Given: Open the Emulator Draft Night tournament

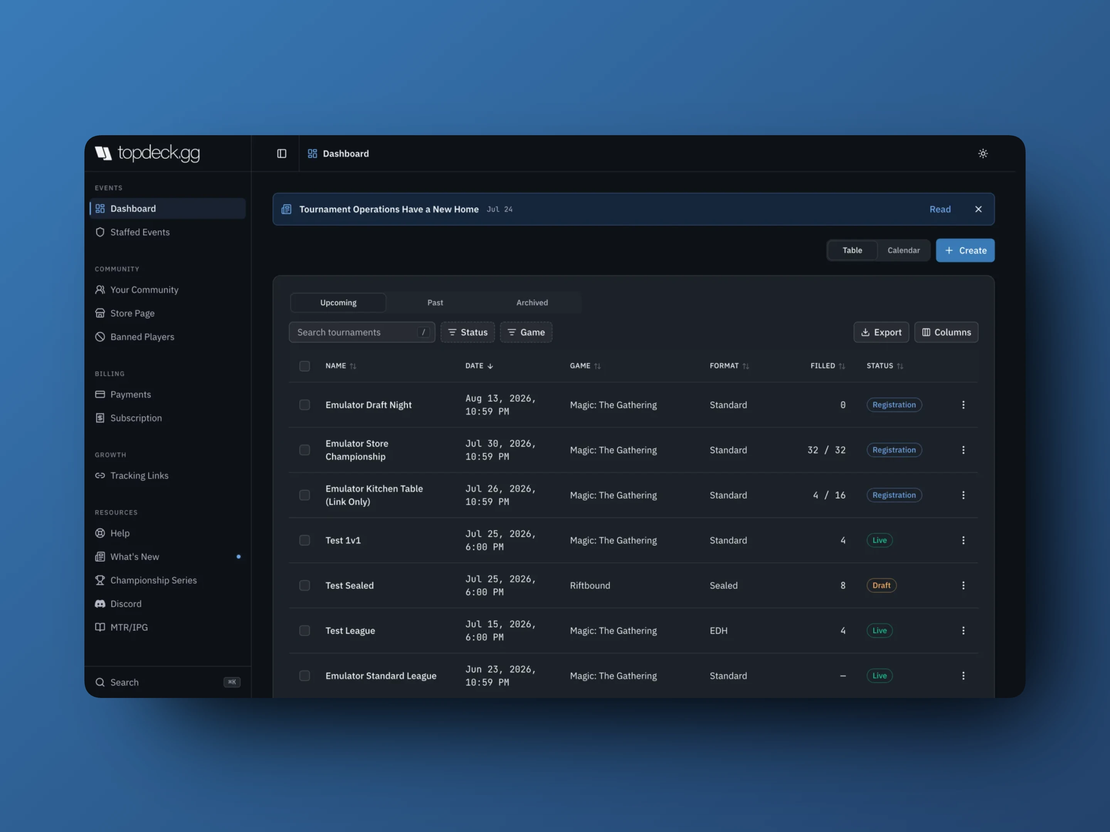Looking at the screenshot, I should pyautogui.click(x=368, y=405).
